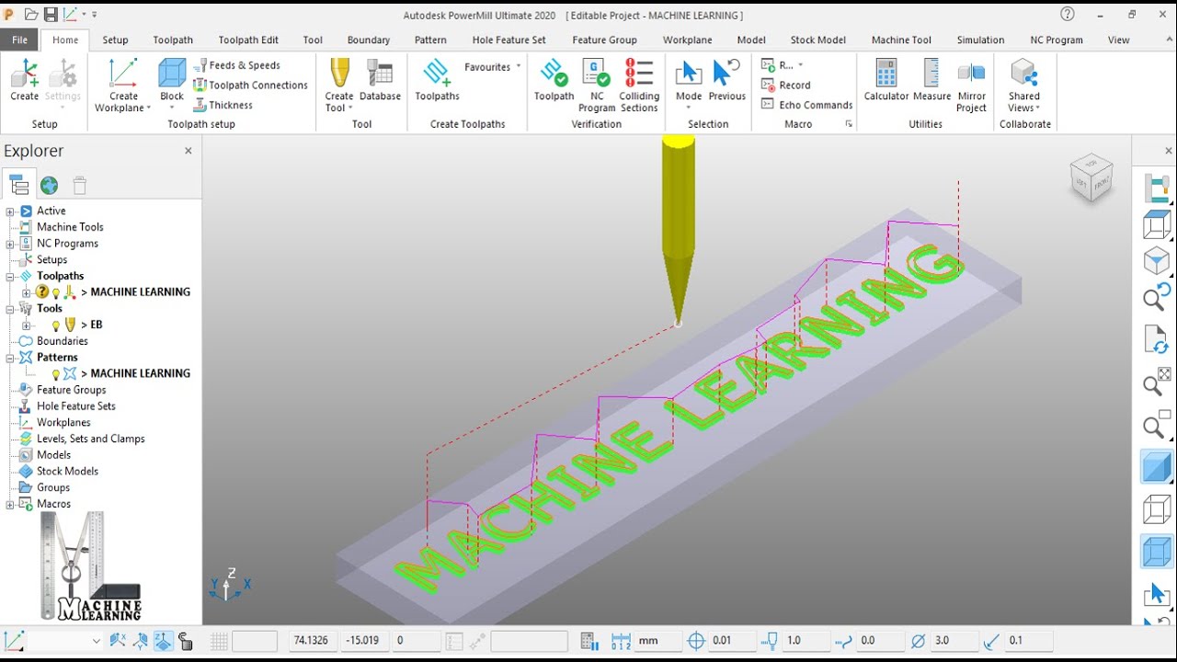The height and width of the screenshot is (662, 1177).
Task: Toggle the light bulb on MACHINE LEARNING toolpath
Action: 55,292
